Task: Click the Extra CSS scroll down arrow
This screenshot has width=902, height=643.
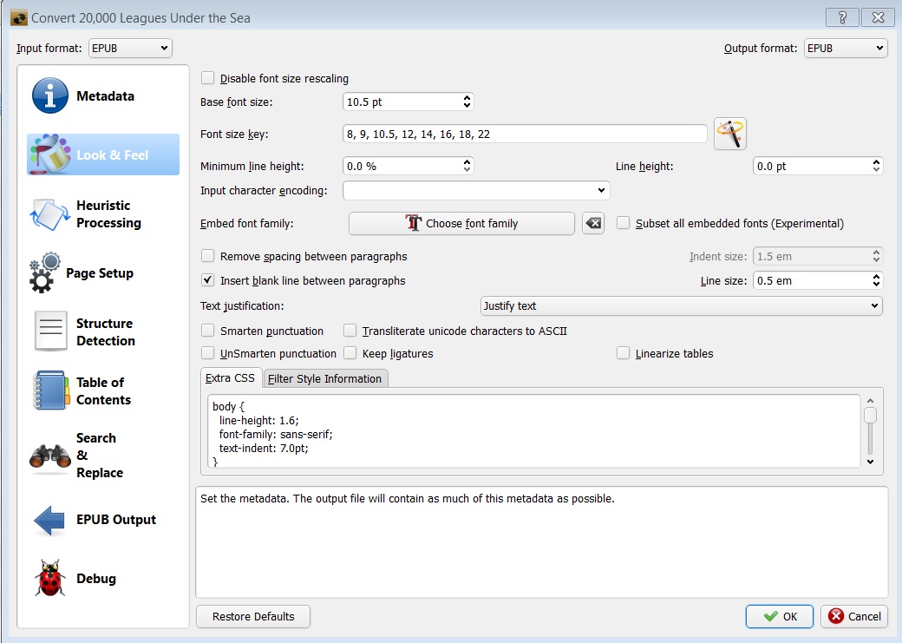Action: 871,462
